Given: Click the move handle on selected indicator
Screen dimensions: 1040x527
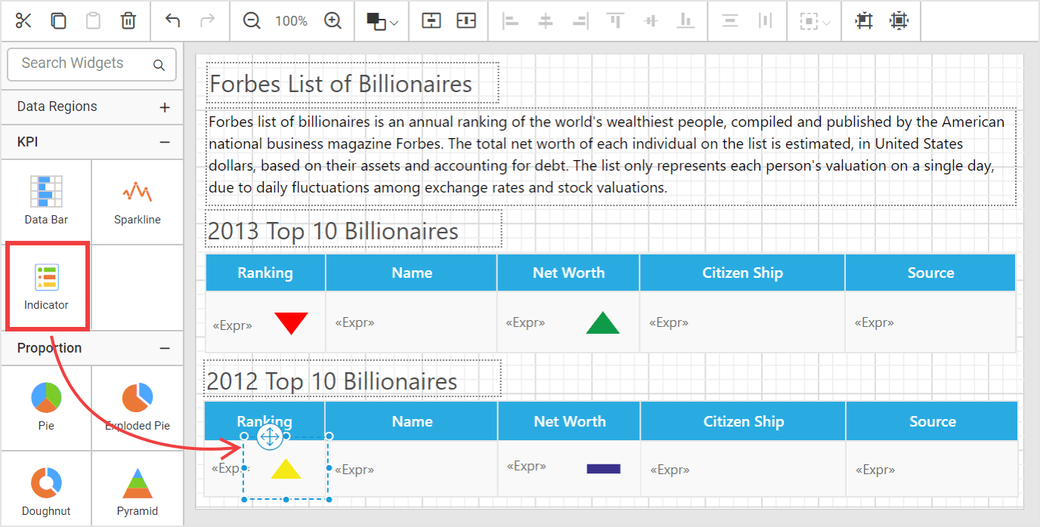Looking at the screenshot, I should click(x=270, y=436).
